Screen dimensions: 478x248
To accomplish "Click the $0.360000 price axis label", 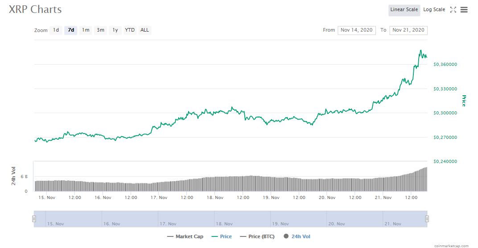I will pos(445,65).
